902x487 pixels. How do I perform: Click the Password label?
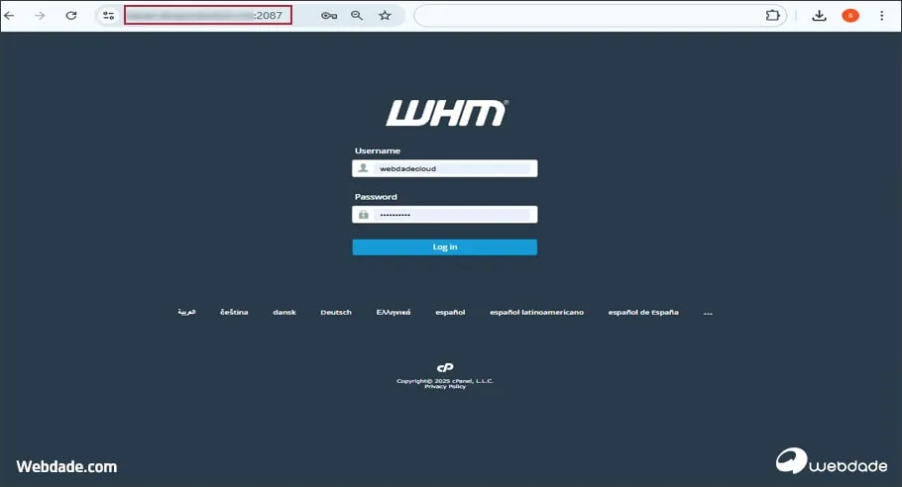[x=376, y=196]
